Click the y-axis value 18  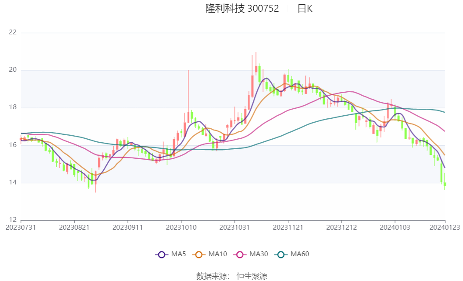coord(13,107)
